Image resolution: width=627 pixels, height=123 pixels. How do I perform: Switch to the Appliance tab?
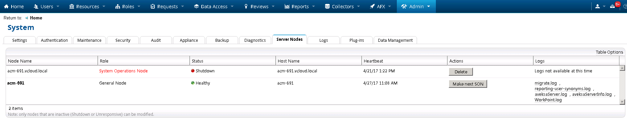click(189, 40)
